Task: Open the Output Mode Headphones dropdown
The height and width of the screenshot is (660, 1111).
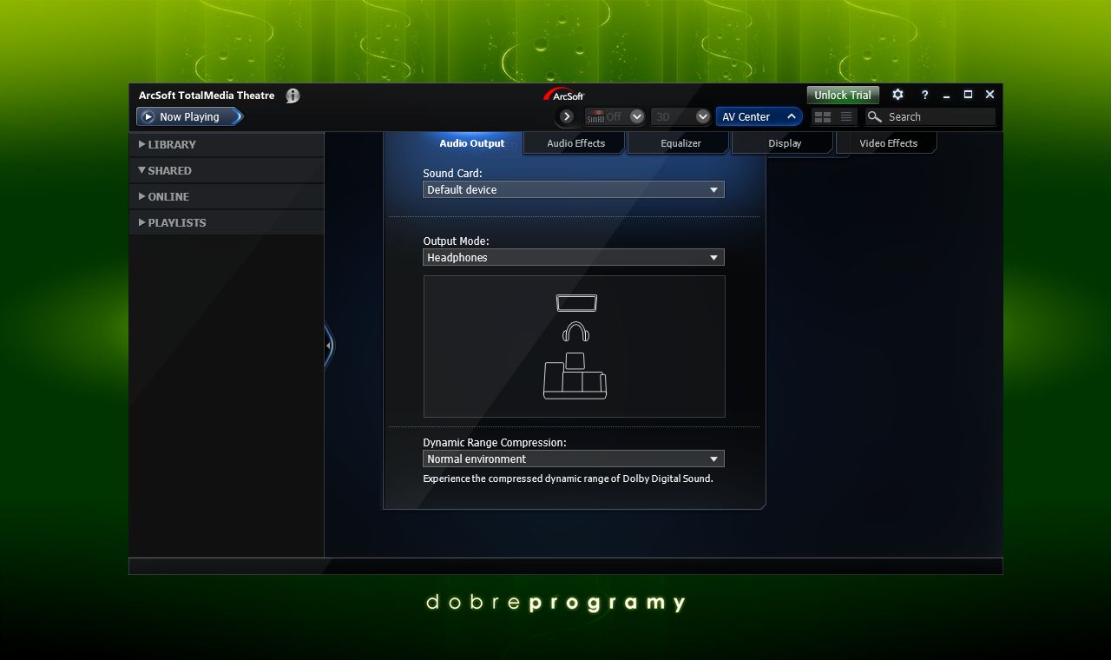Action: click(x=574, y=257)
